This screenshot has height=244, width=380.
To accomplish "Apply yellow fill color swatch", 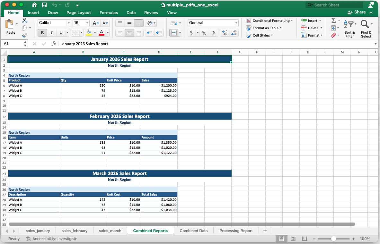I will pos(89,33).
